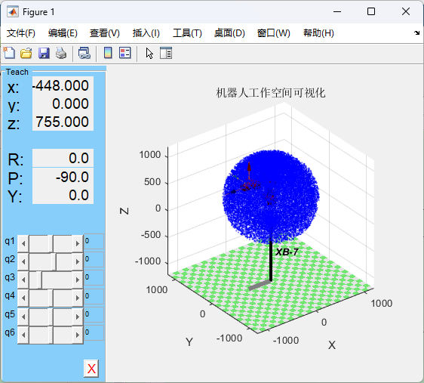Click the z value 755.000
Screen dimensions: 424x383
coord(63,122)
